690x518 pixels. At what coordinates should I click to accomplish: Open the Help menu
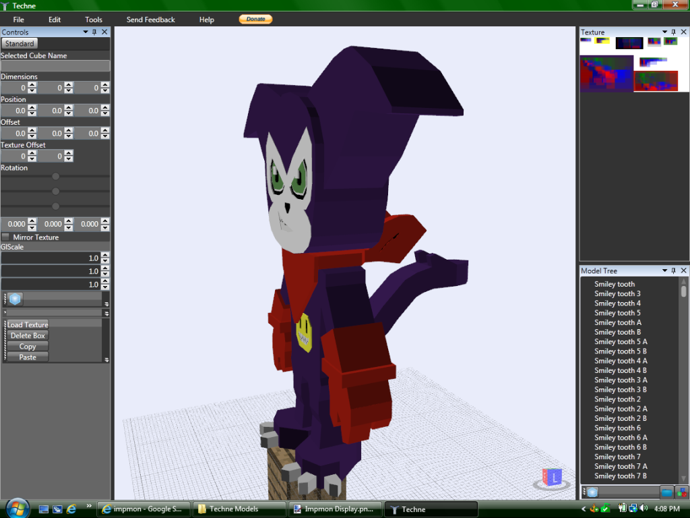tap(206, 20)
